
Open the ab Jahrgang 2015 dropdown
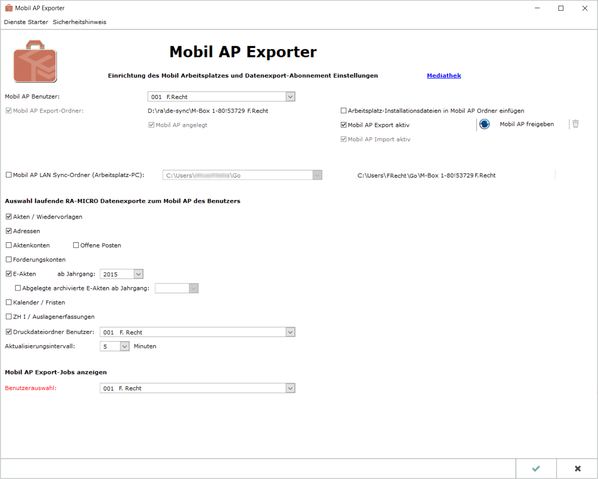pyautogui.click(x=138, y=274)
